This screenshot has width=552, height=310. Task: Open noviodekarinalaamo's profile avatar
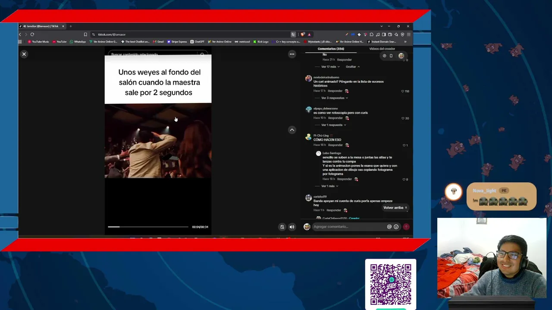308,78
